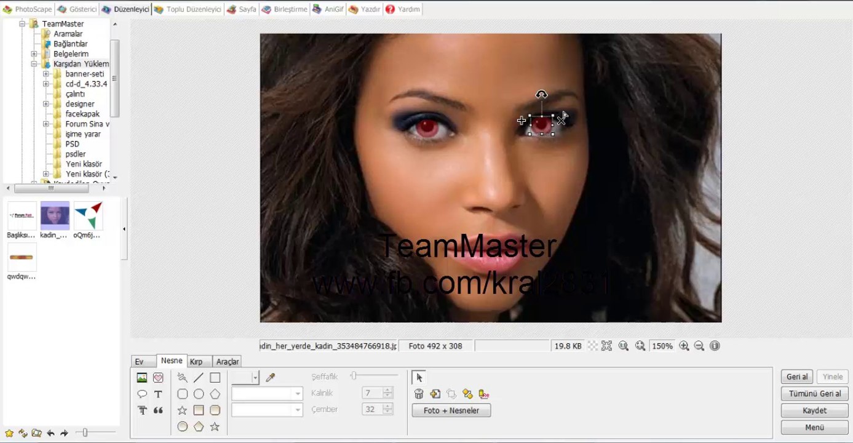Activate the object selection arrow tool

[419, 377]
